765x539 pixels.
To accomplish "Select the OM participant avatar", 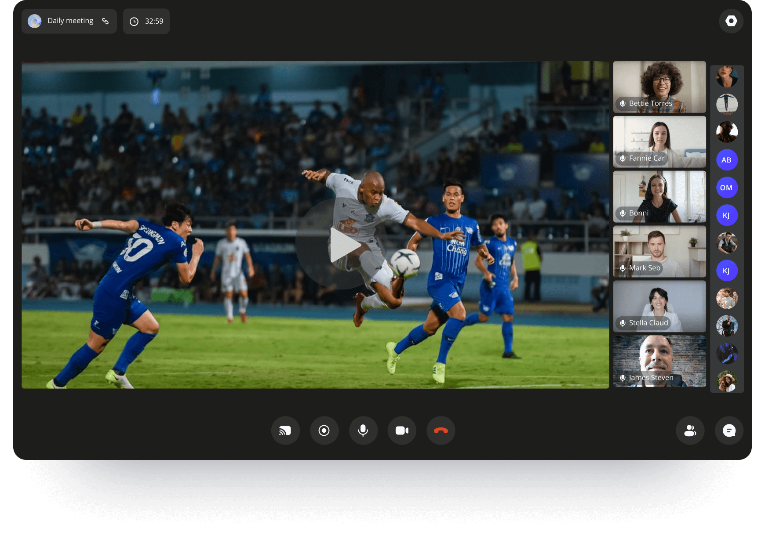I will pos(727,188).
